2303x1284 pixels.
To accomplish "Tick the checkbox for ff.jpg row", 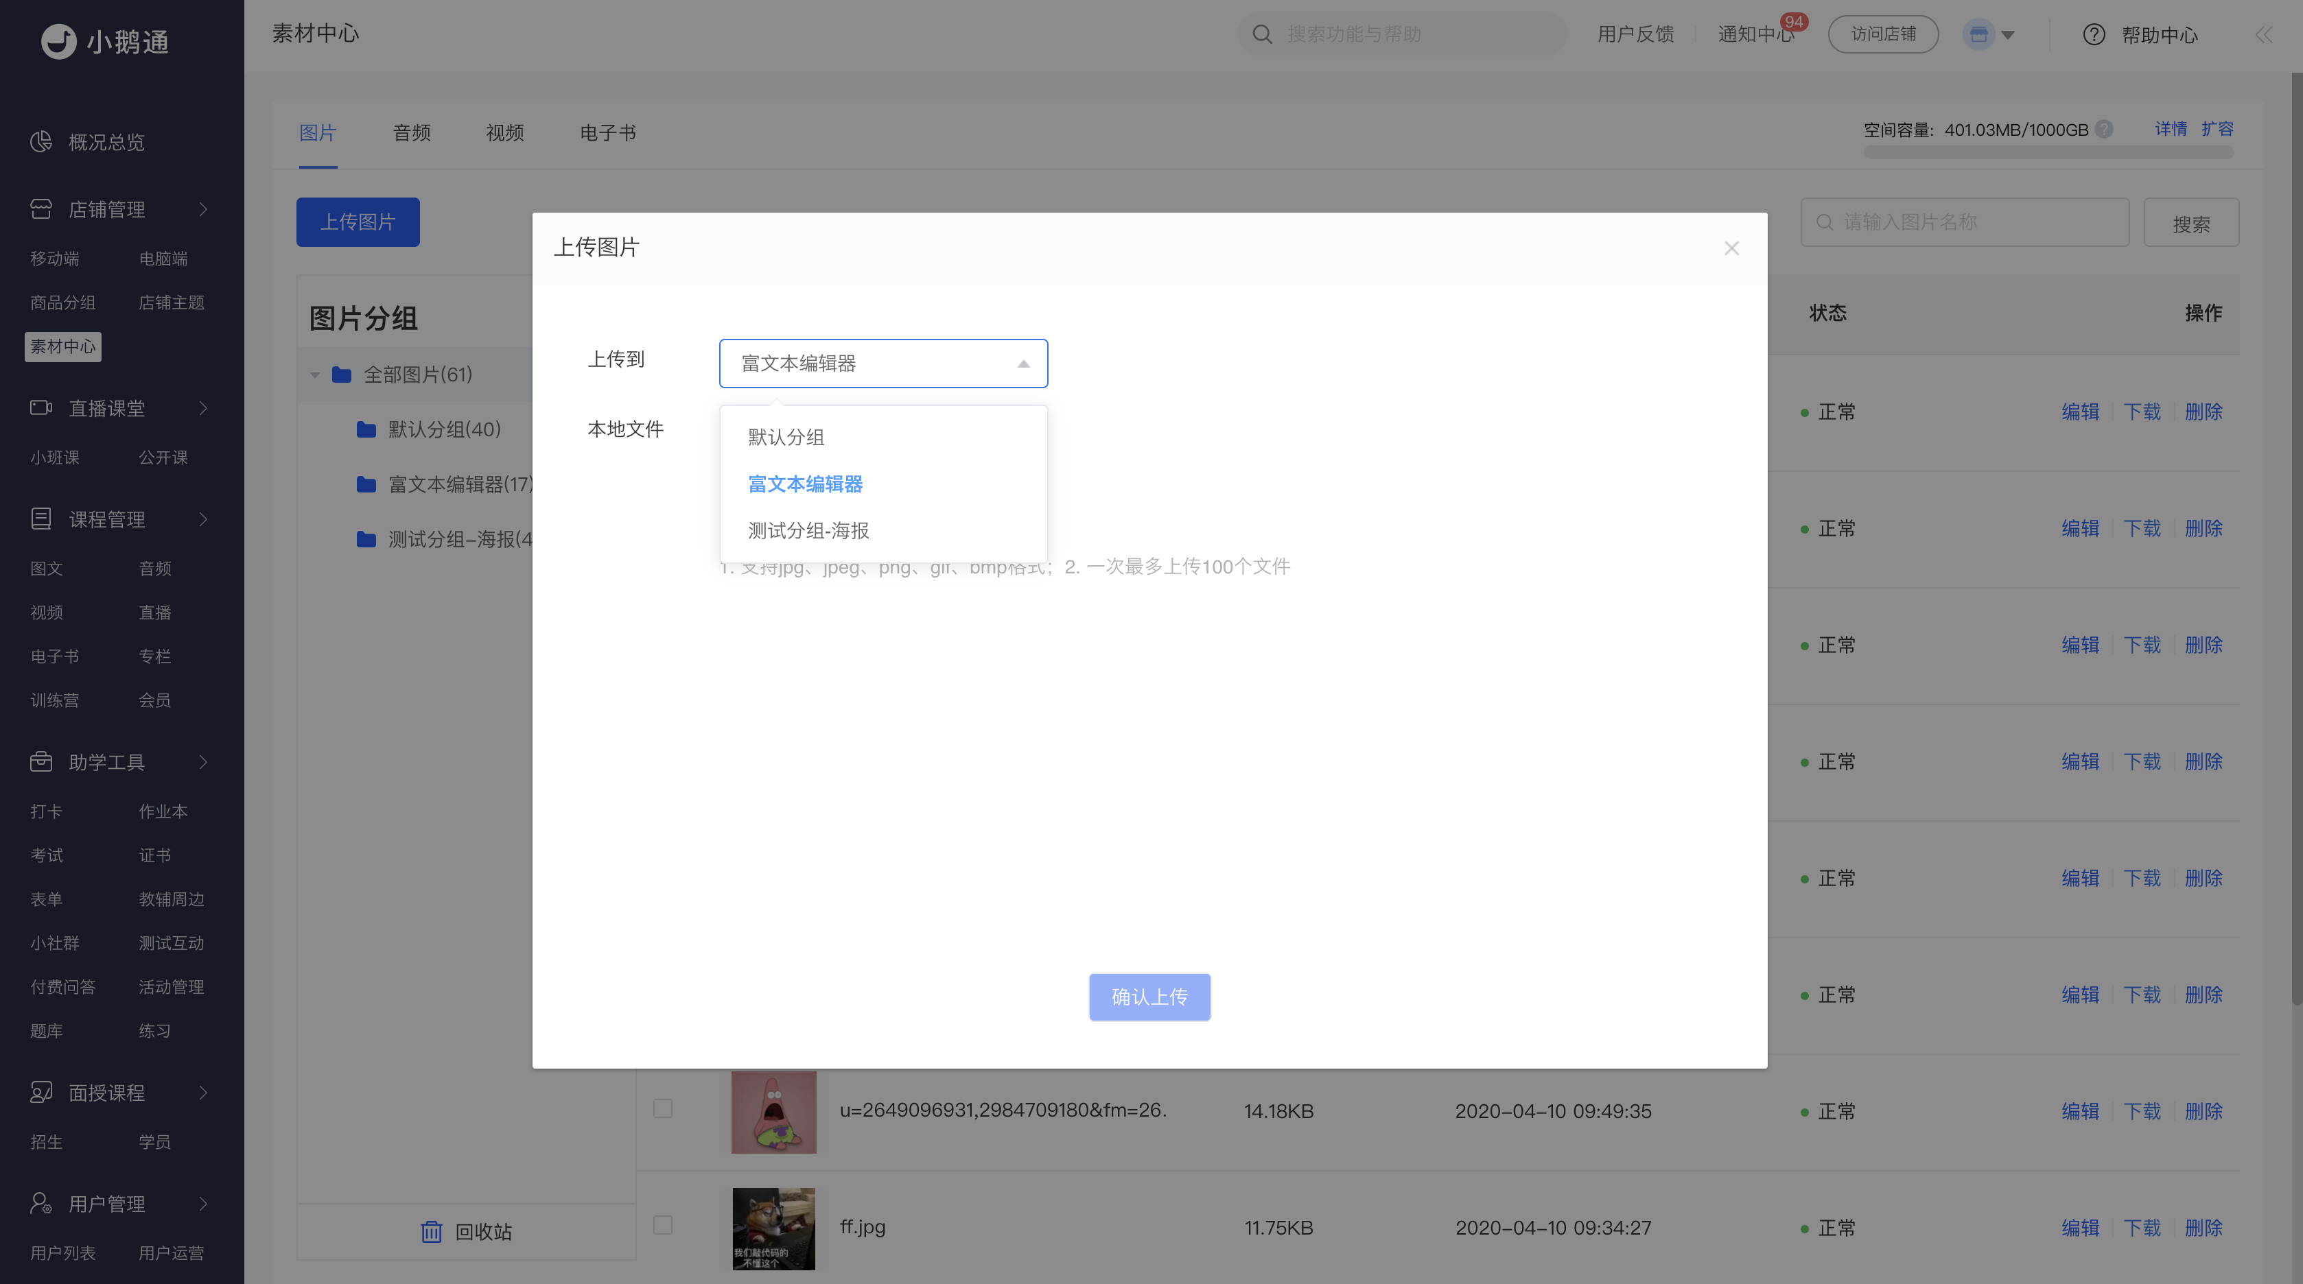I will [662, 1225].
